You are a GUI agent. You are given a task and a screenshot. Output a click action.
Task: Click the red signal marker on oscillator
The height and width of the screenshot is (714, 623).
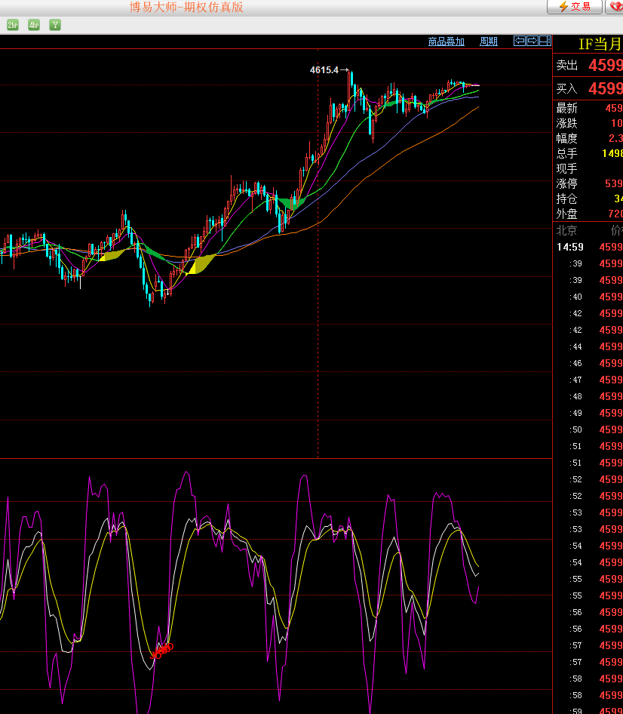(162, 650)
